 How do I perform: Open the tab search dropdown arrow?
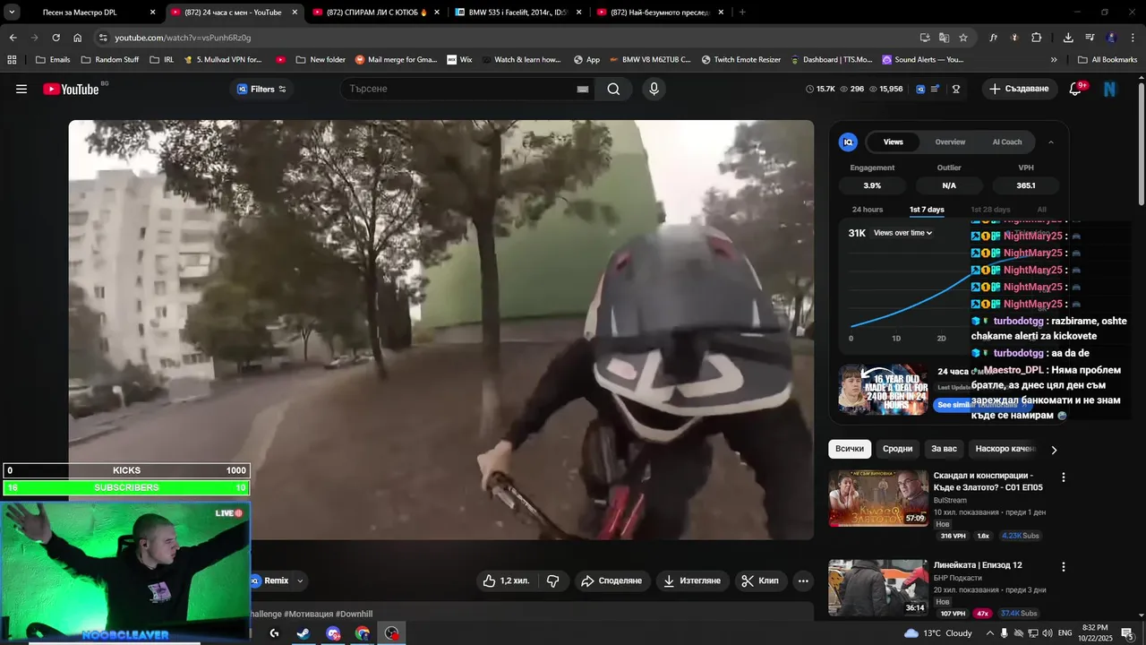[13, 13]
